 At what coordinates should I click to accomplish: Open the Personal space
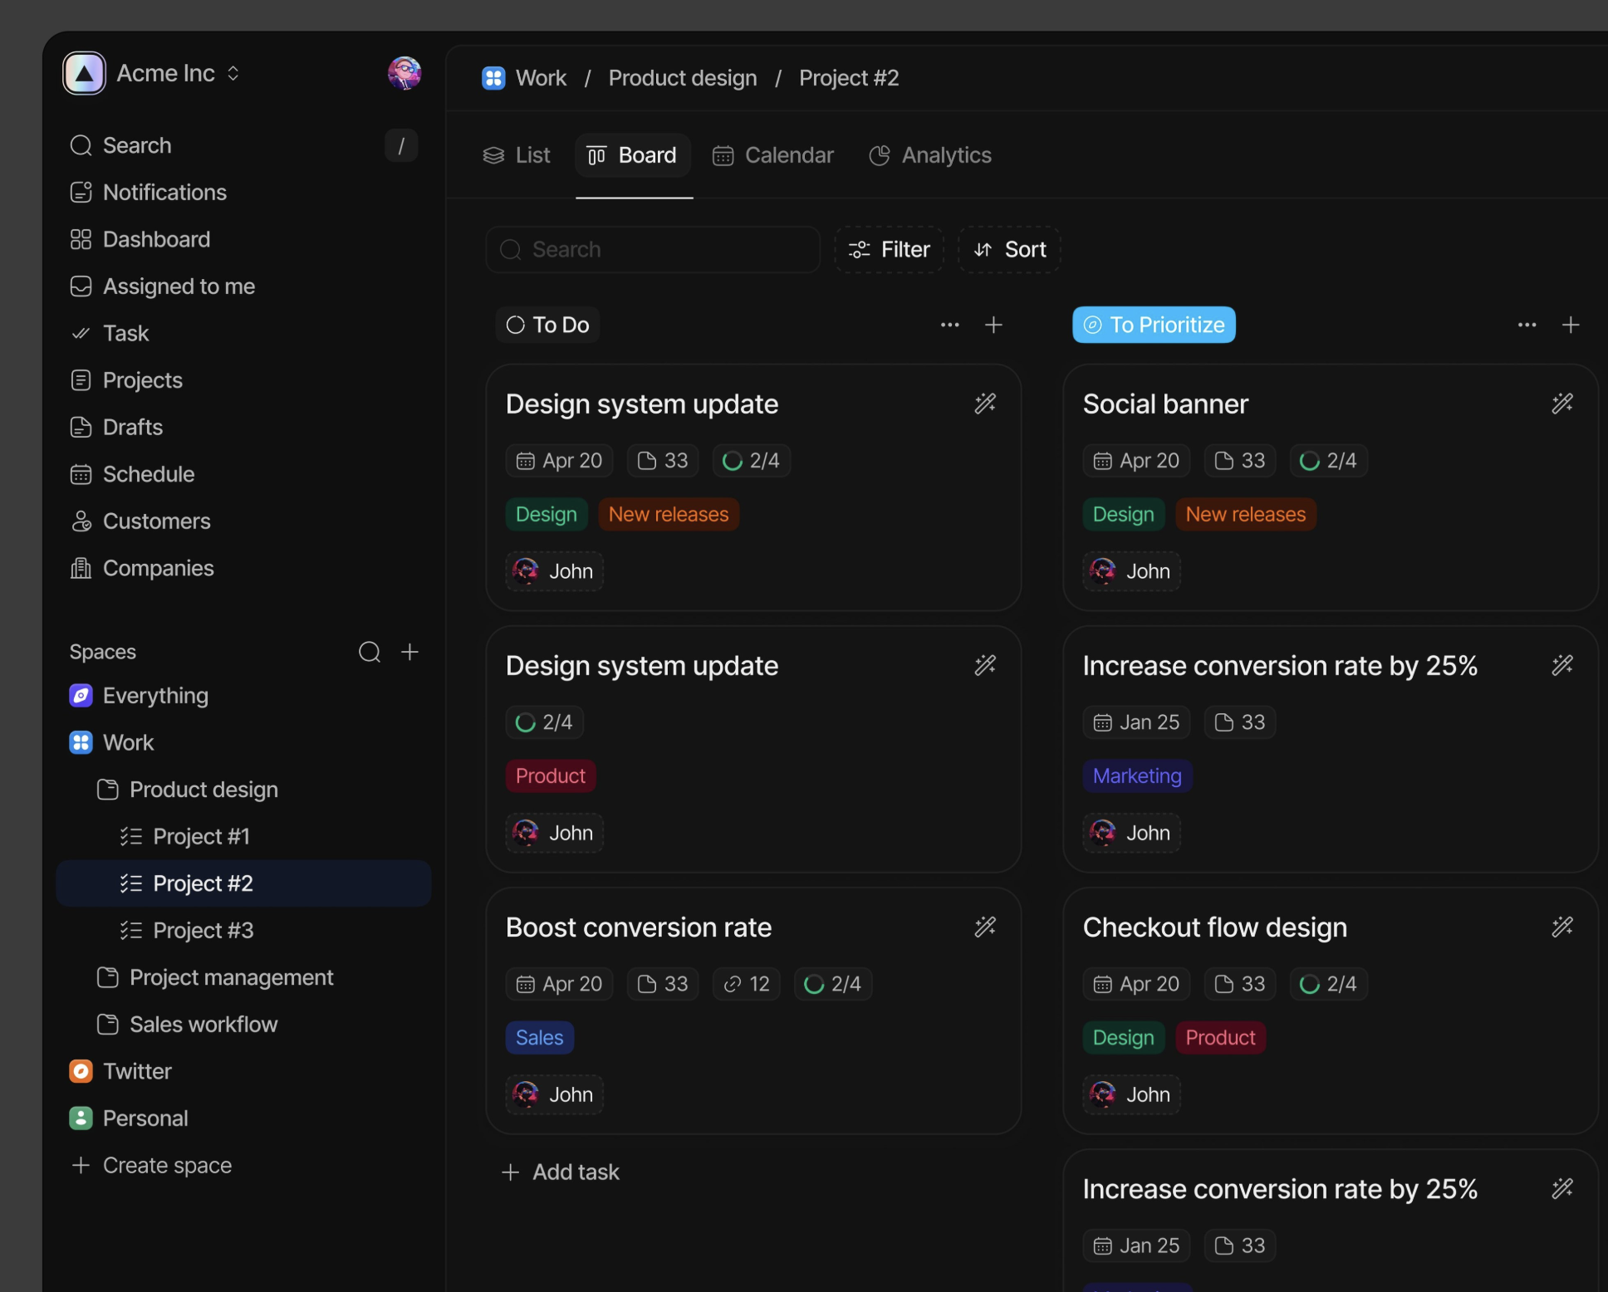129,1118
